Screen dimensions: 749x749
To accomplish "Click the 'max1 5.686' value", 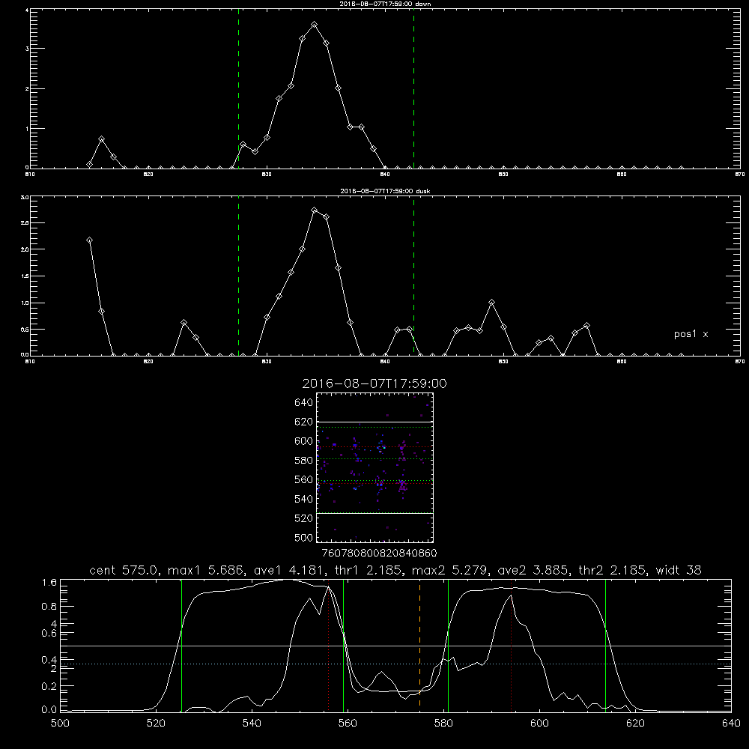I will click(207, 570).
